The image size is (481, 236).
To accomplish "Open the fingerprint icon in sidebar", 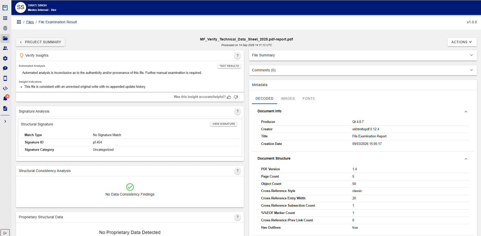I will click(5, 28).
